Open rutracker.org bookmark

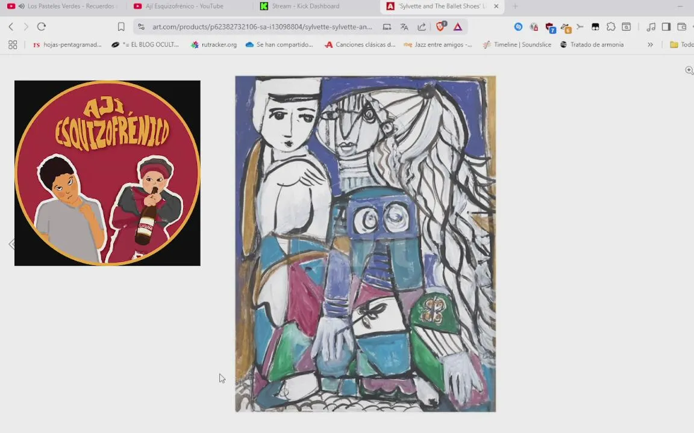[214, 45]
